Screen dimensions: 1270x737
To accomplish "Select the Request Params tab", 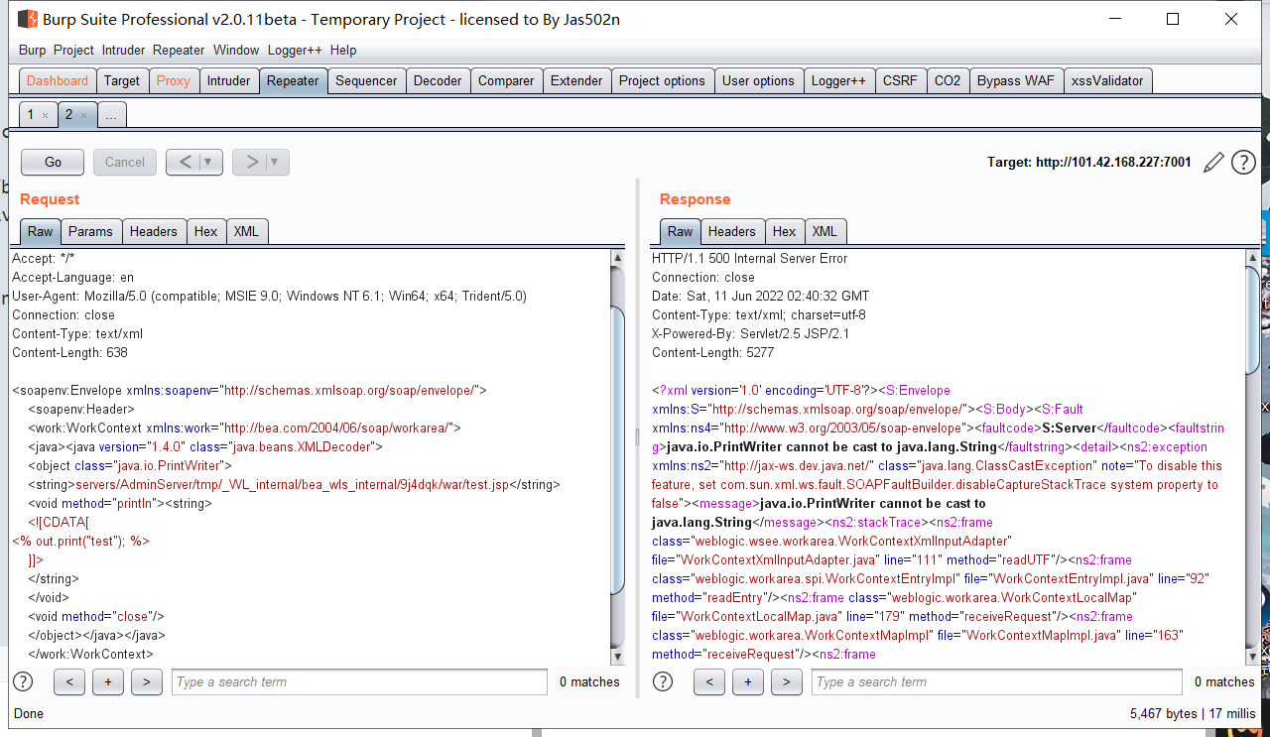I will tap(90, 231).
